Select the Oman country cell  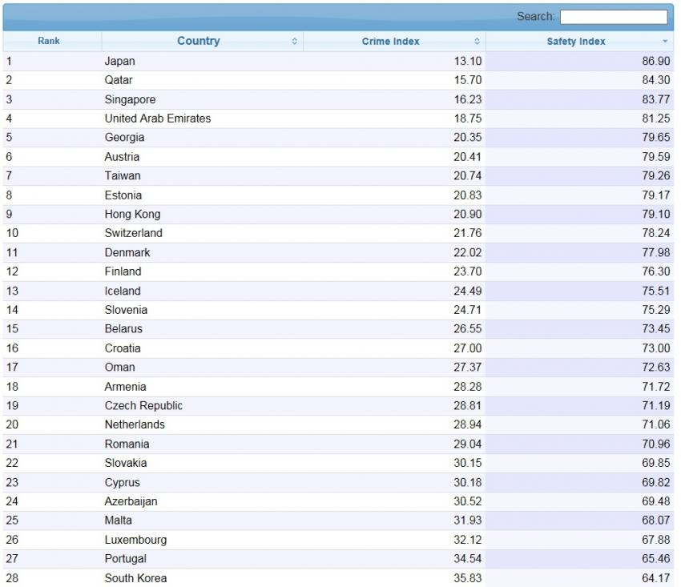pos(203,368)
